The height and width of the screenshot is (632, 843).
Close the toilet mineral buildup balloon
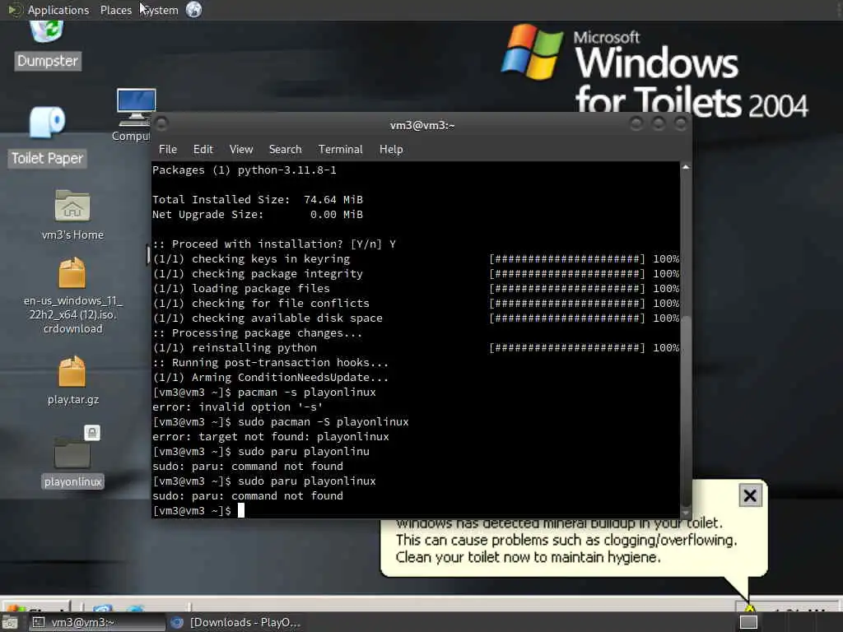(750, 495)
